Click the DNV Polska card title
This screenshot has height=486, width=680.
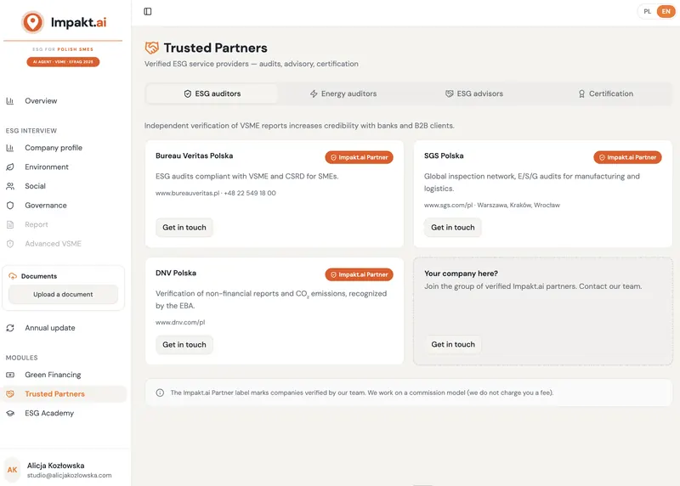[x=176, y=273]
